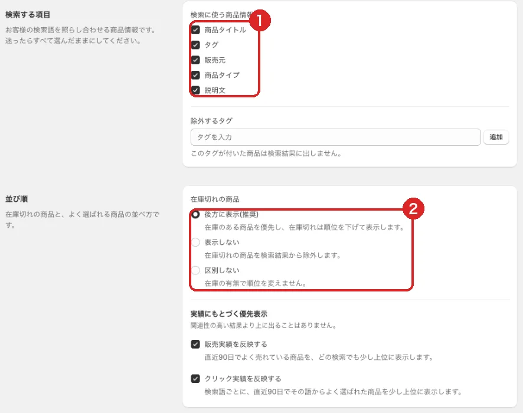Select the 区別しない radio option

(x=195, y=270)
